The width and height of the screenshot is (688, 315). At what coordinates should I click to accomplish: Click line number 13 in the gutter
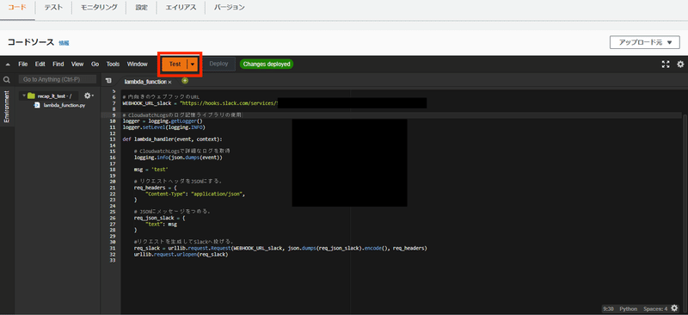click(113, 139)
